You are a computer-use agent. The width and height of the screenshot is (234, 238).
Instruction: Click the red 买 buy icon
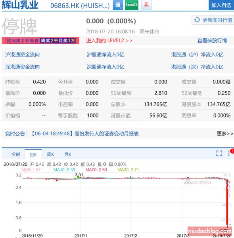pyautogui.click(x=146, y=5)
